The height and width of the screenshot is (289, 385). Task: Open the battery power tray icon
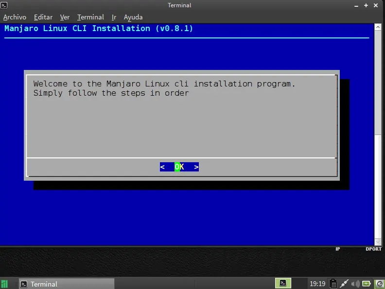coord(366,284)
